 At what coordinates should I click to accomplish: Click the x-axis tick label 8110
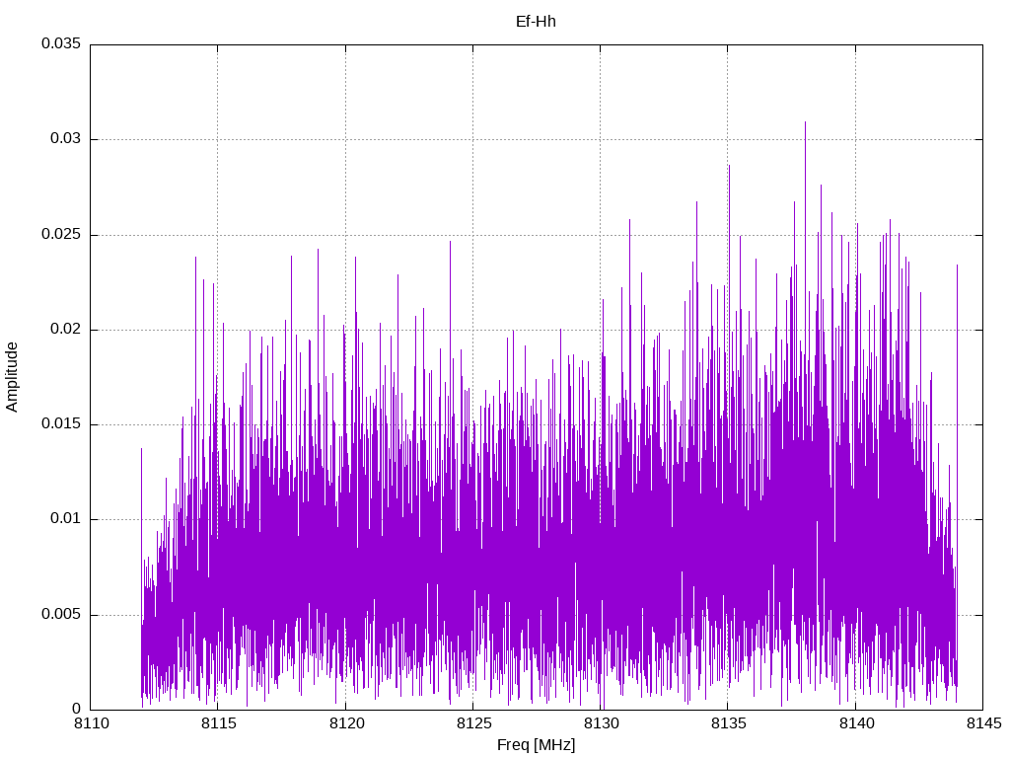click(91, 723)
